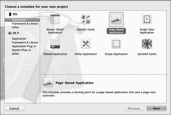
Task: Select Application under iOS
Action: pyautogui.click(x=19, y=20)
